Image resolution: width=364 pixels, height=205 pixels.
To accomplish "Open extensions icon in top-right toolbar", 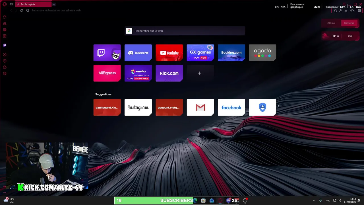I will click(336, 11).
